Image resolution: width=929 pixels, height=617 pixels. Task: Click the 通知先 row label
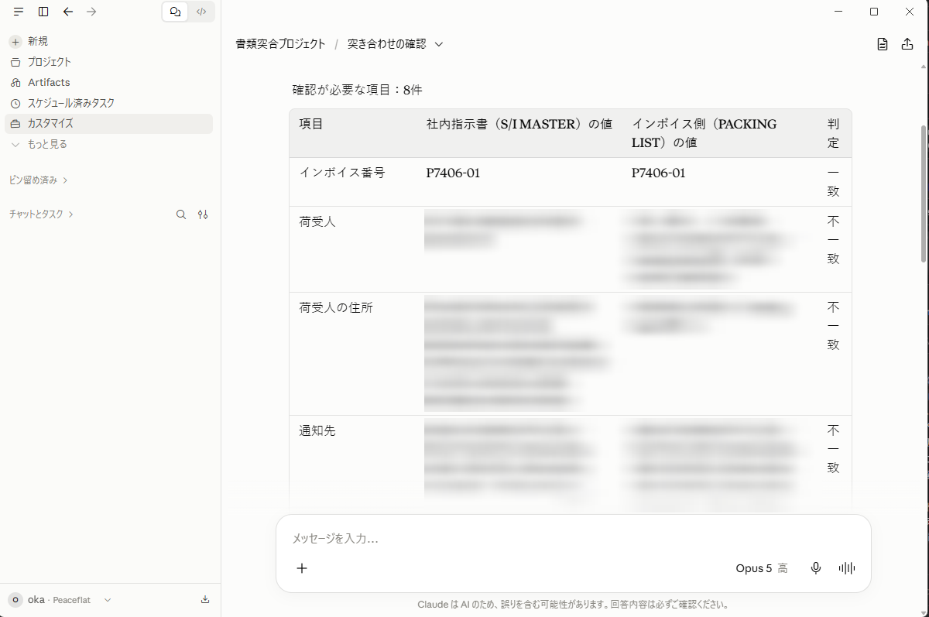[x=317, y=431]
